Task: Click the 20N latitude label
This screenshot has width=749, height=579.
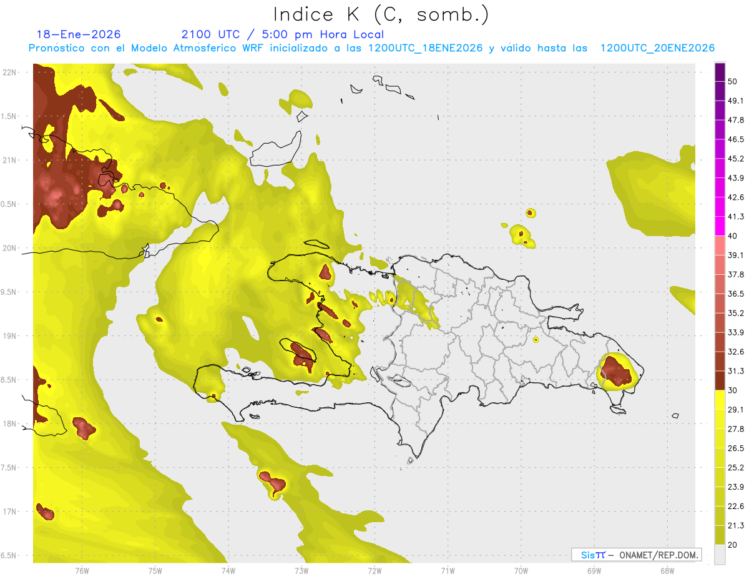Action: click(x=9, y=248)
